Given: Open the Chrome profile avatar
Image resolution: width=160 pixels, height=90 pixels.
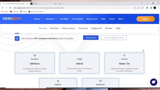Looking at the screenshot, I should click(155, 8).
